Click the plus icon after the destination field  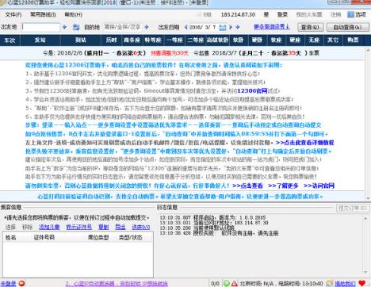(x=147, y=27)
